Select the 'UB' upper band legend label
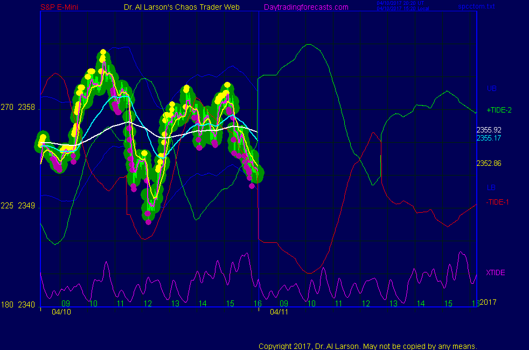 [491, 88]
